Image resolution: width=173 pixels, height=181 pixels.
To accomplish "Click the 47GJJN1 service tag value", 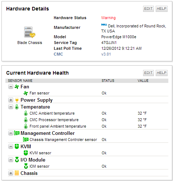I will coord(109,43).
